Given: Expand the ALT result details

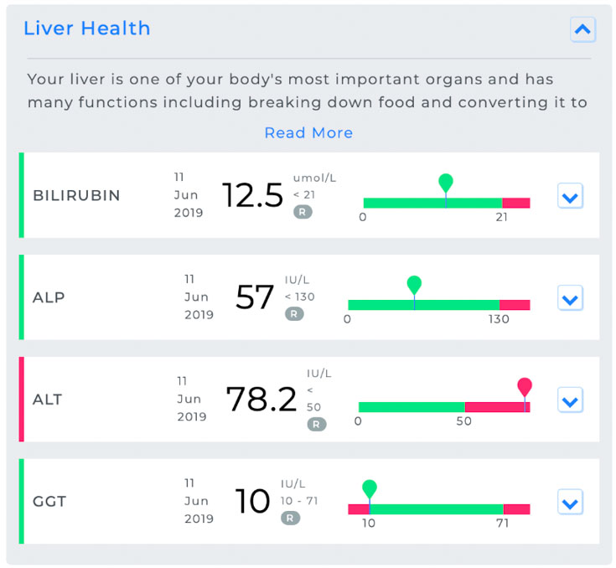Looking at the screenshot, I should [x=570, y=401].
